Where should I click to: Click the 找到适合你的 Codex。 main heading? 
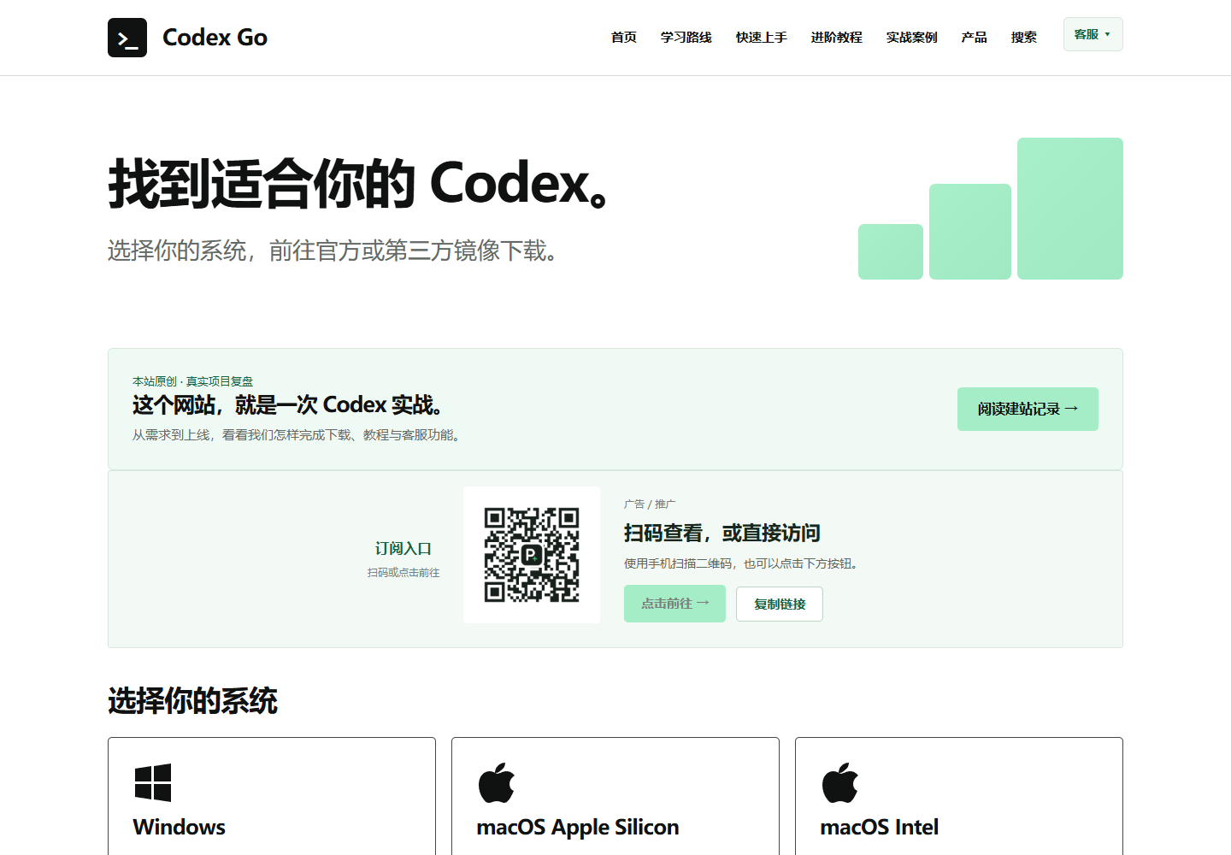click(x=358, y=184)
